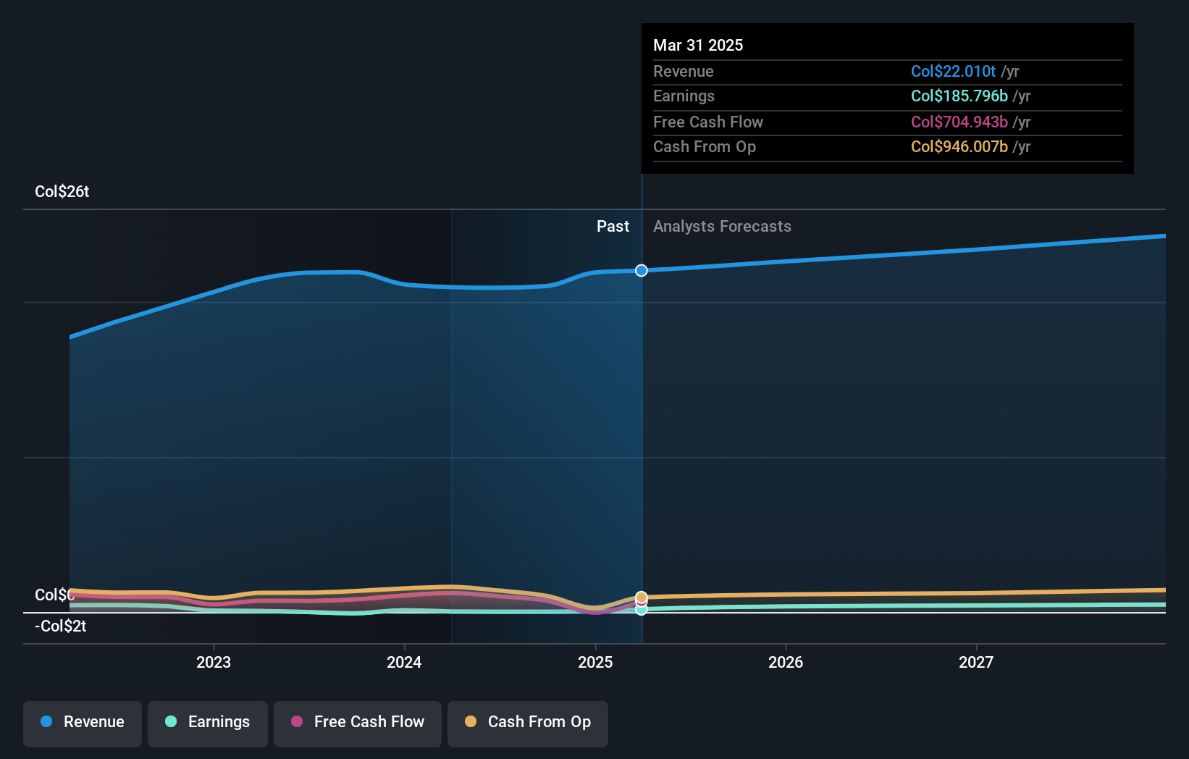
Task: Click the Col$704.943b free cash flow value
Action: tap(959, 122)
